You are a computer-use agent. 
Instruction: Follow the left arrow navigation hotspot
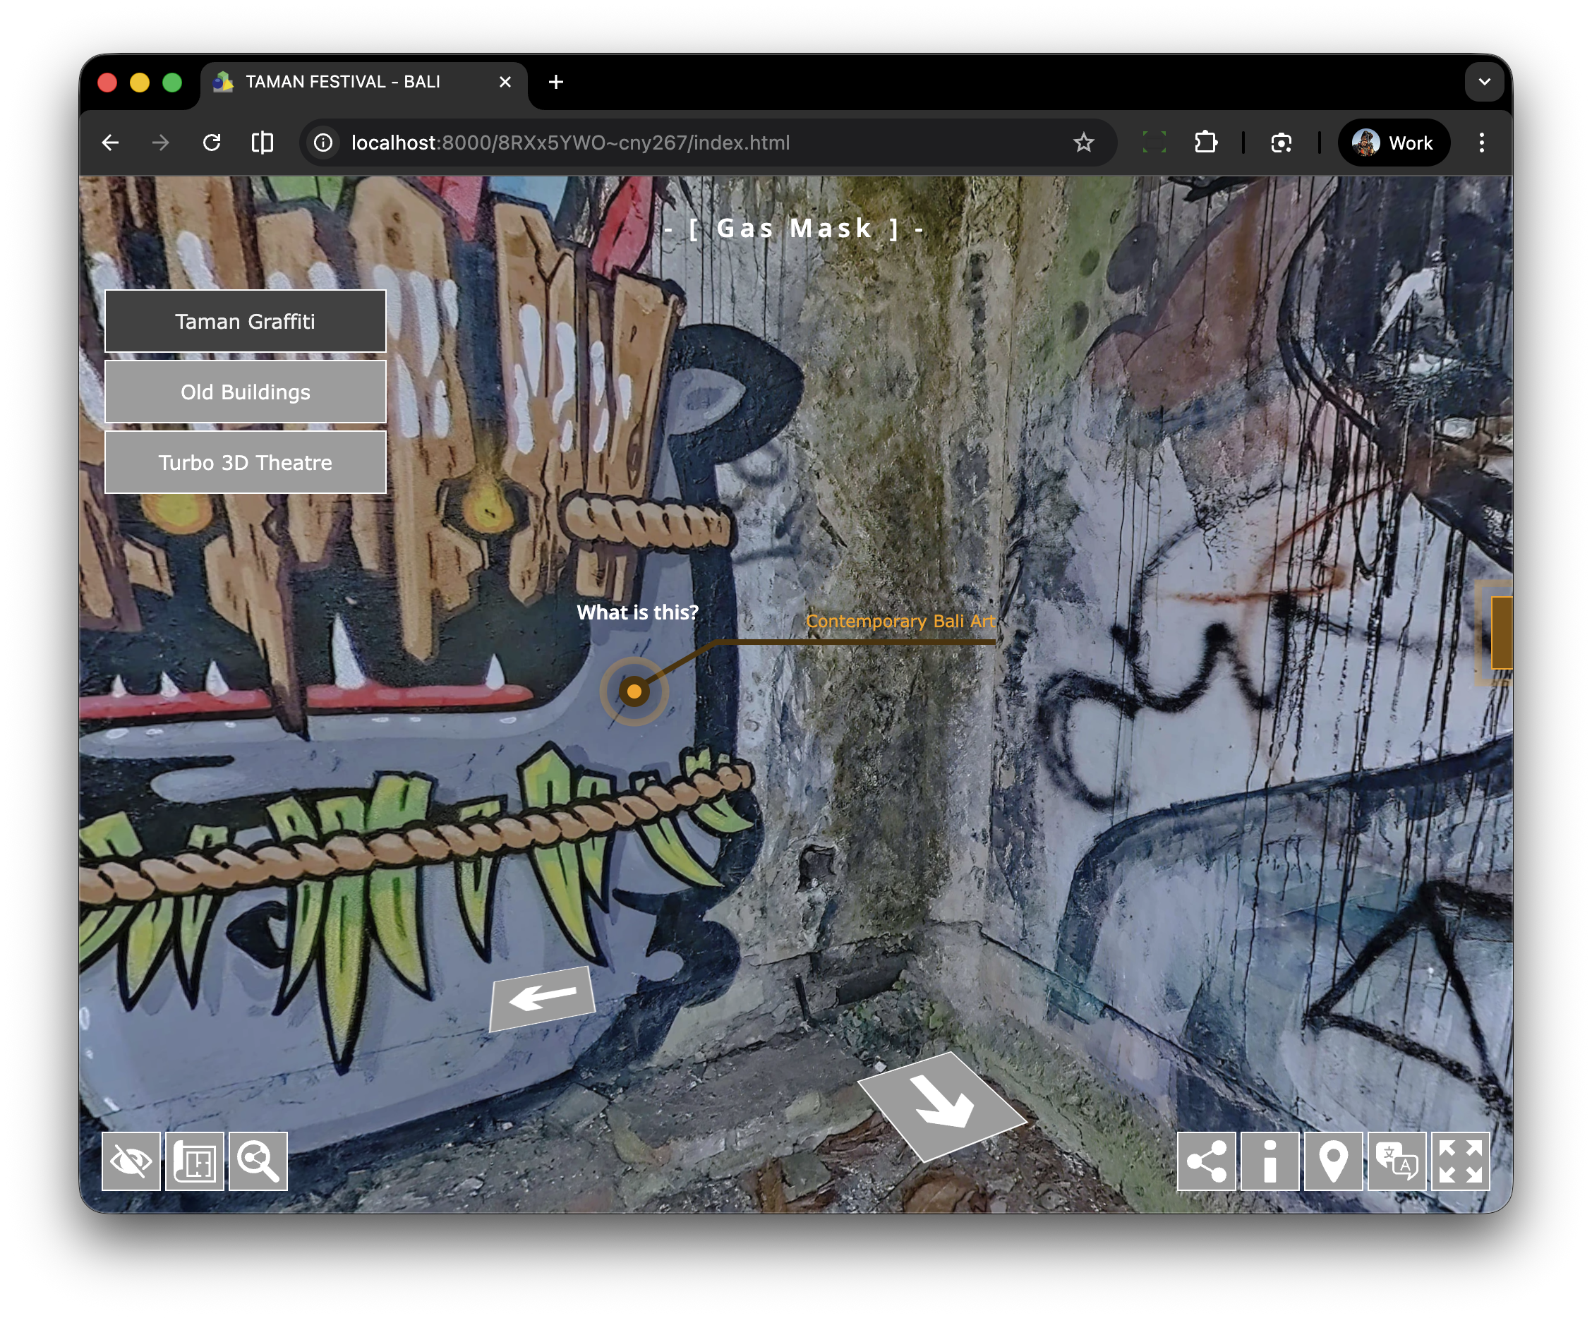(542, 998)
